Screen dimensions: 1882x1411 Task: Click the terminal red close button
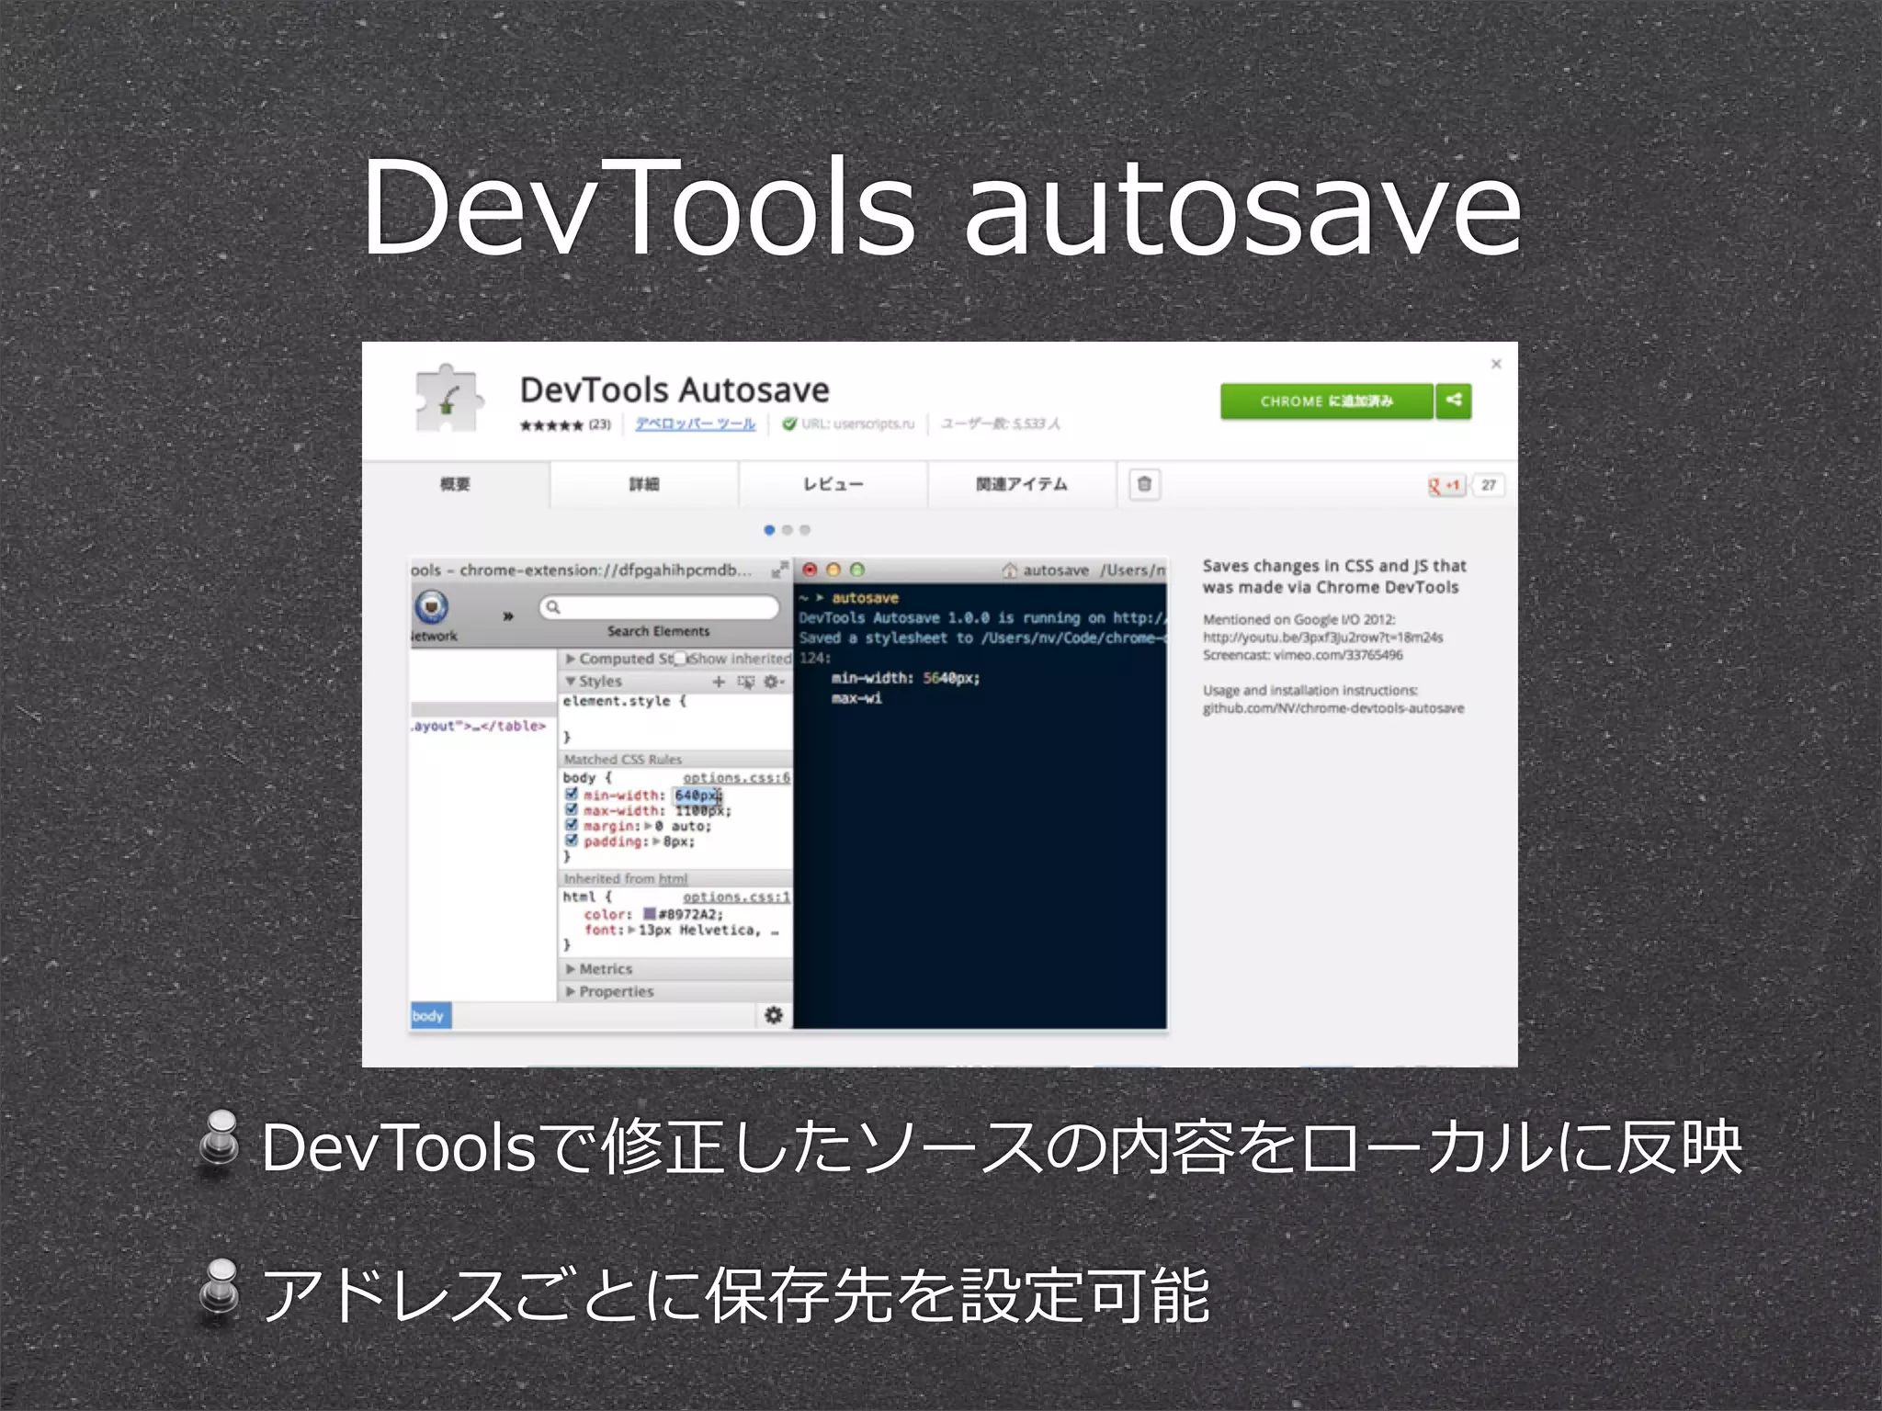(x=810, y=570)
